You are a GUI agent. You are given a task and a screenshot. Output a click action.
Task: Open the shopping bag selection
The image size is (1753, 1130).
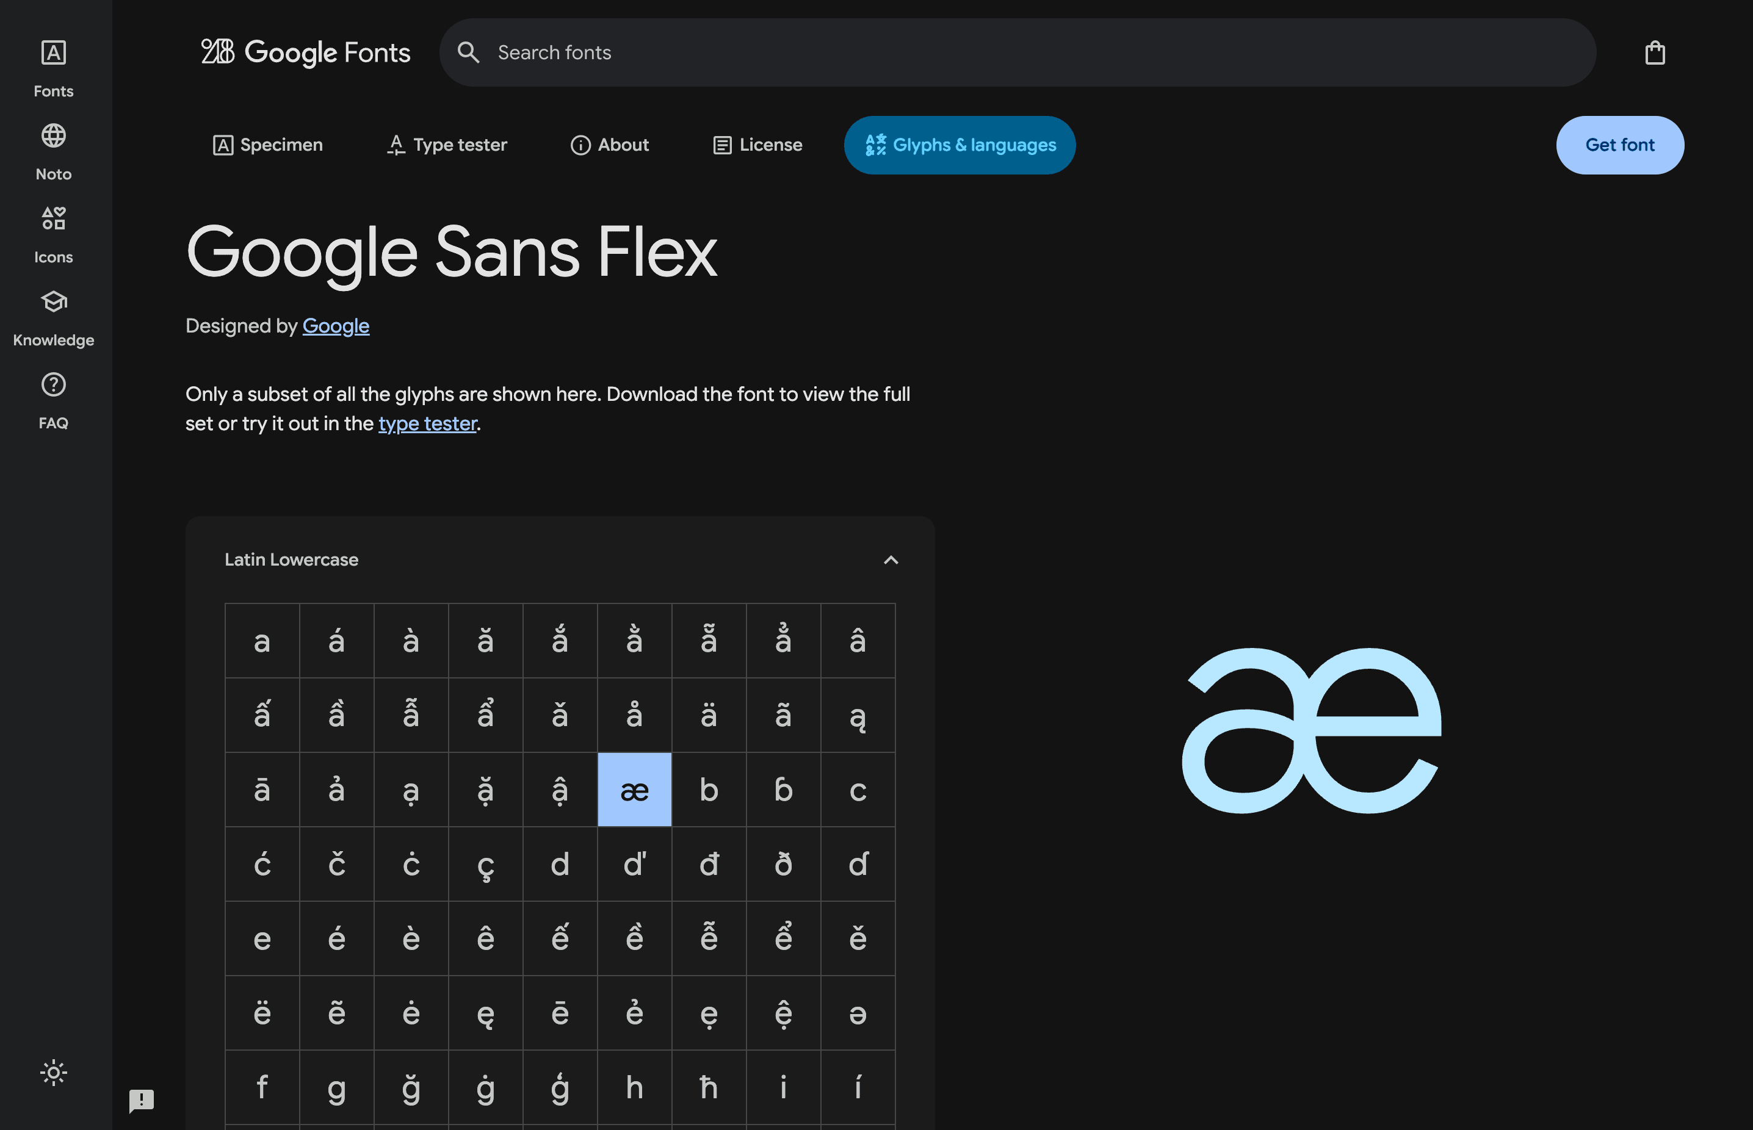tap(1655, 53)
